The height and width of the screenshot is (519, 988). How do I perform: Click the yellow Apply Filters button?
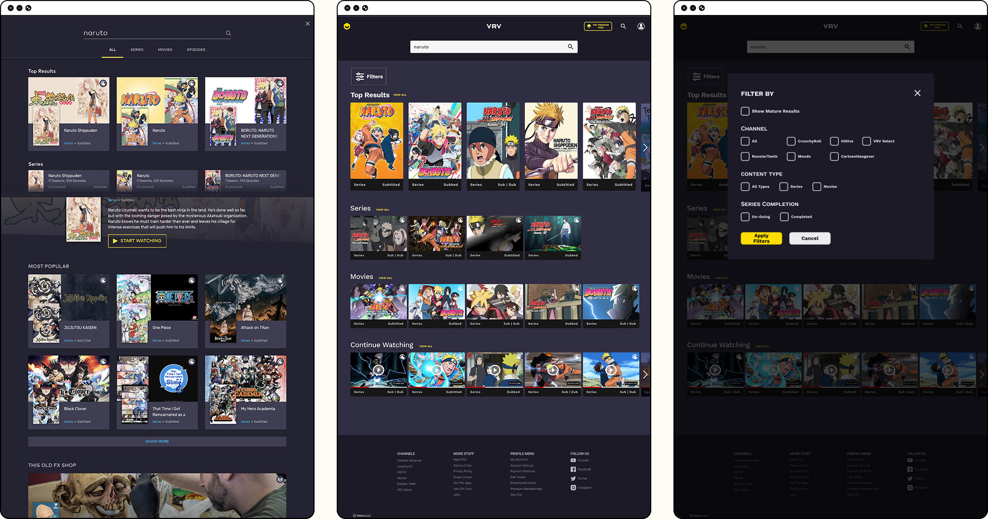coord(761,238)
